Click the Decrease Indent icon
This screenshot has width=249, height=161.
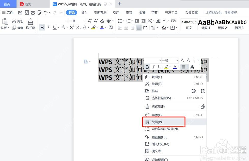pyautogui.click(x=137, y=21)
